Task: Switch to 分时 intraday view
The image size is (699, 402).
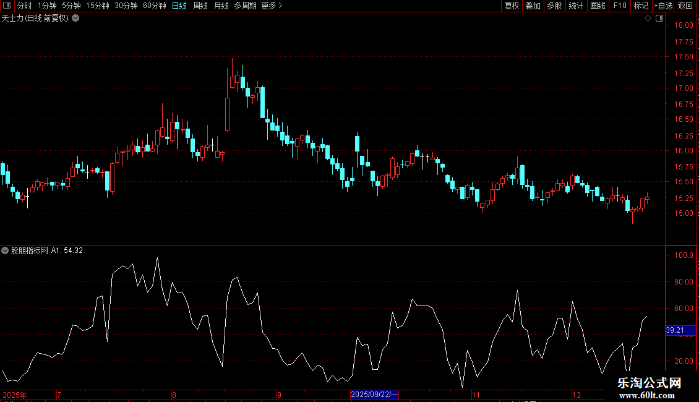Action: pos(25,6)
